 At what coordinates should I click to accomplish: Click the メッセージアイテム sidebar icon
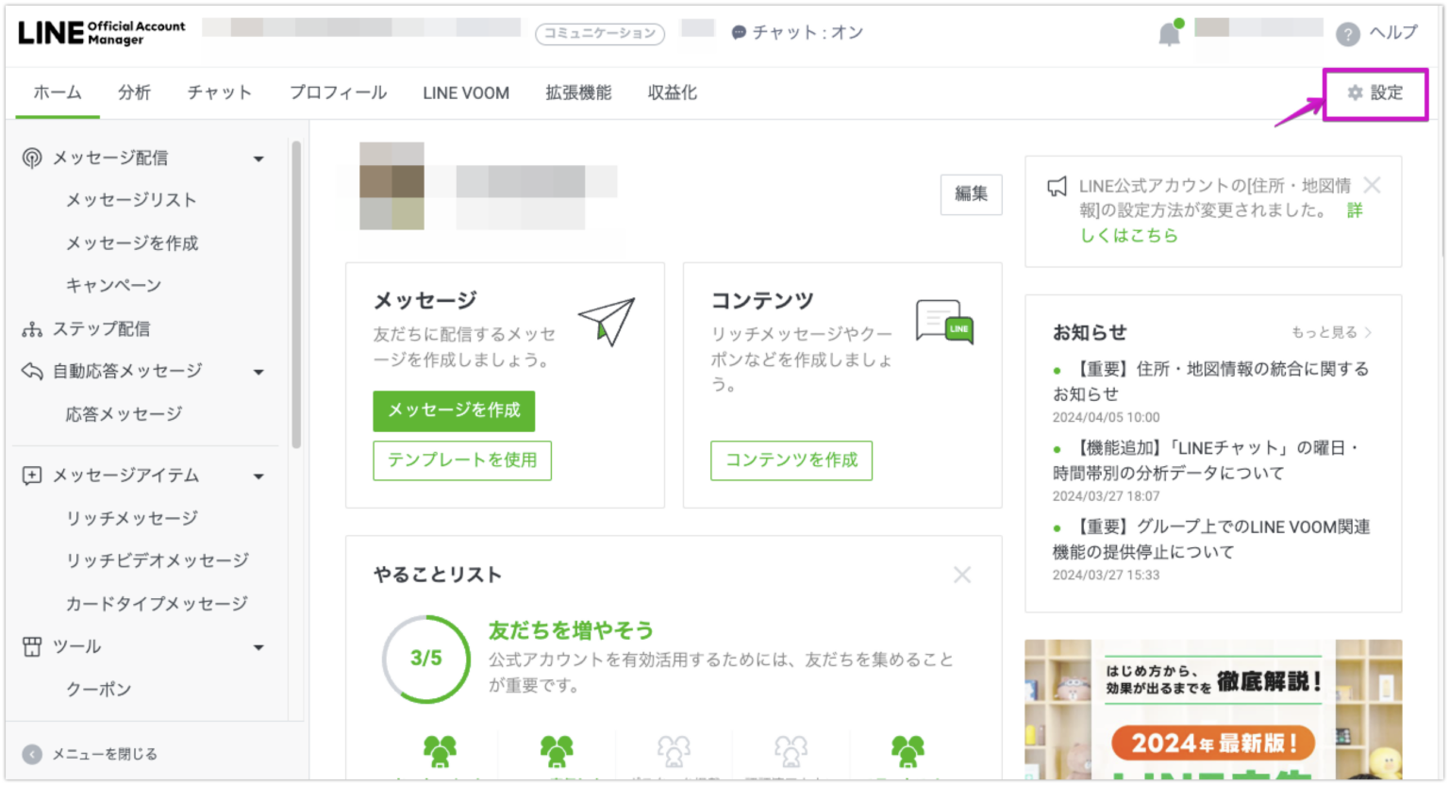31,476
